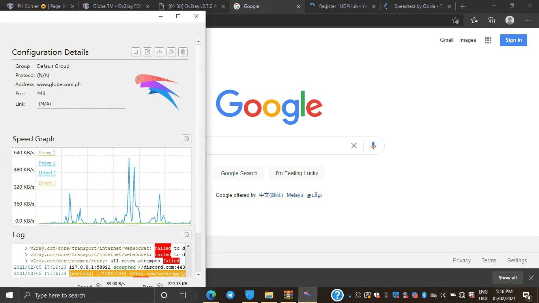This screenshot has height=303, width=539.
Task: Click the discord.com:443 accepted log line
Action: (99, 267)
